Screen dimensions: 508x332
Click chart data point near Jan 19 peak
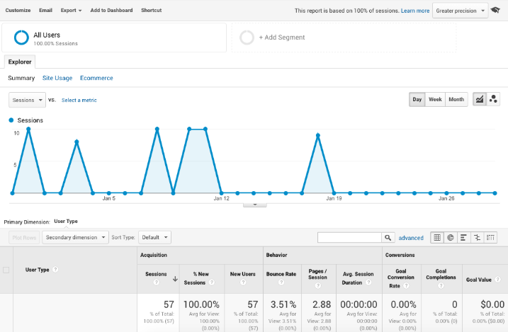318,136
